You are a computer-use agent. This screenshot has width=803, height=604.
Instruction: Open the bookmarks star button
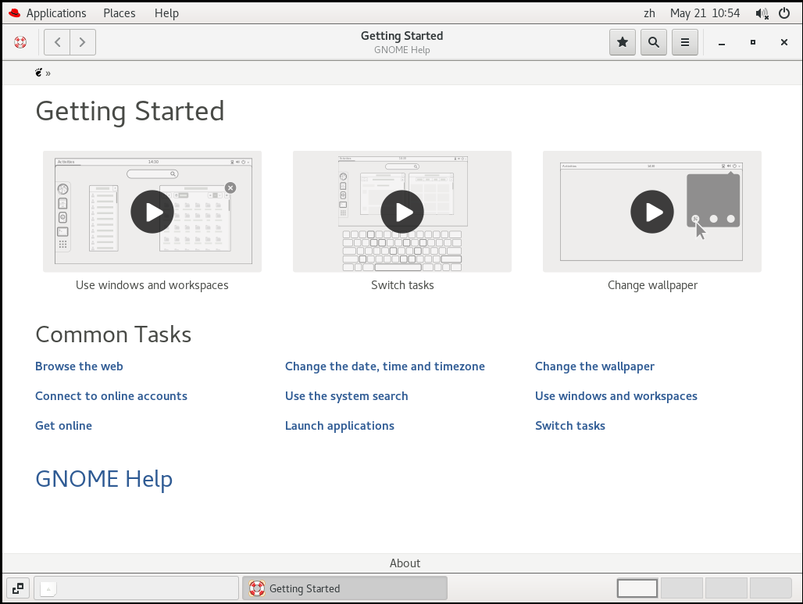623,42
